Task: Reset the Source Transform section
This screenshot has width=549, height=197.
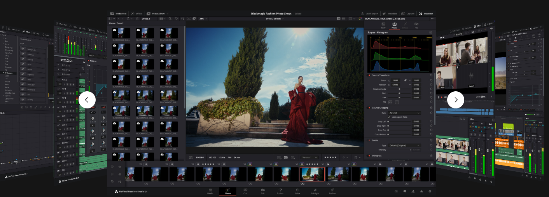Action: pos(431,75)
